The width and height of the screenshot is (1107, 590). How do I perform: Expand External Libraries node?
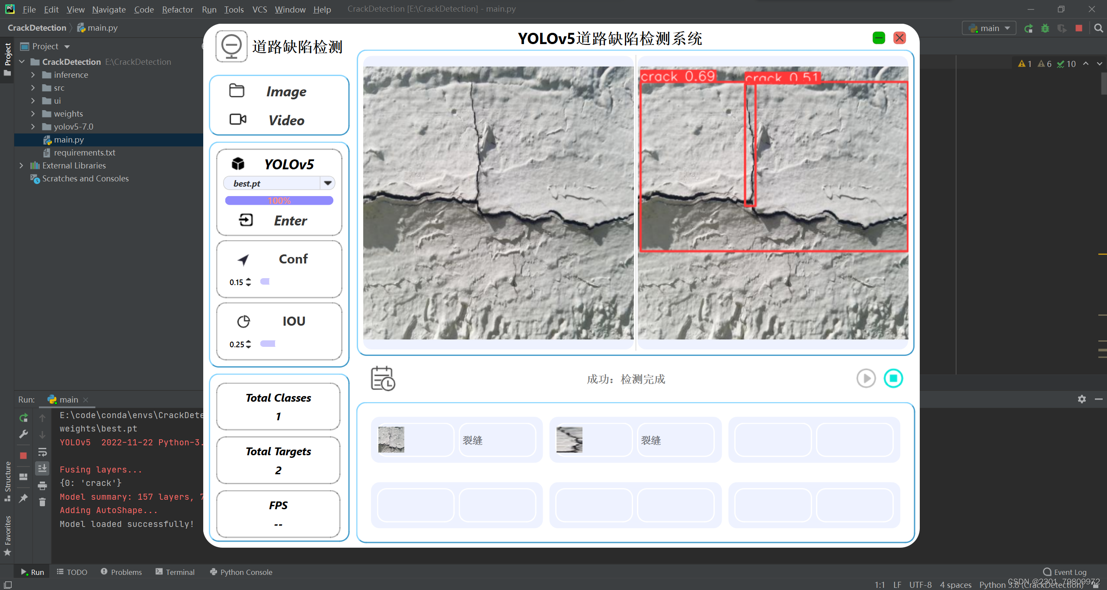coord(21,165)
